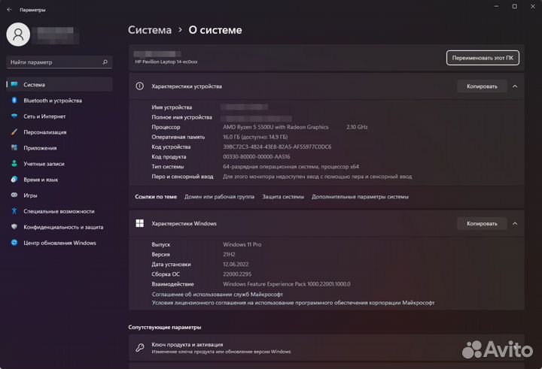542x369 pixels.
Task: Open 'Учетные записи' settings
Action: [59, 164]
